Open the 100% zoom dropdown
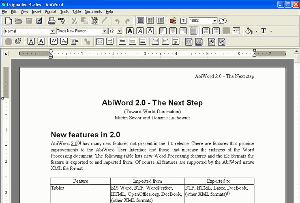The image size is (300, 203). [215, 21]
